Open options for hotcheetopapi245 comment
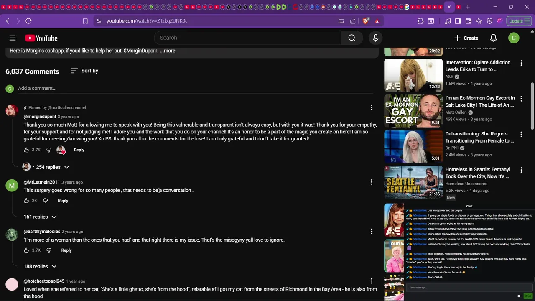 pos(372,281)
